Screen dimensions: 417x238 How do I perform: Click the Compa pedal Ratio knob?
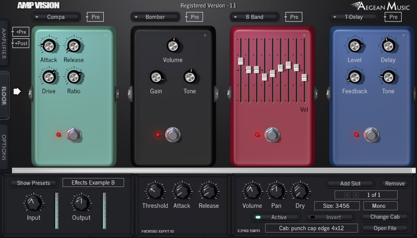pyautogui.click(x=74, y=77)
